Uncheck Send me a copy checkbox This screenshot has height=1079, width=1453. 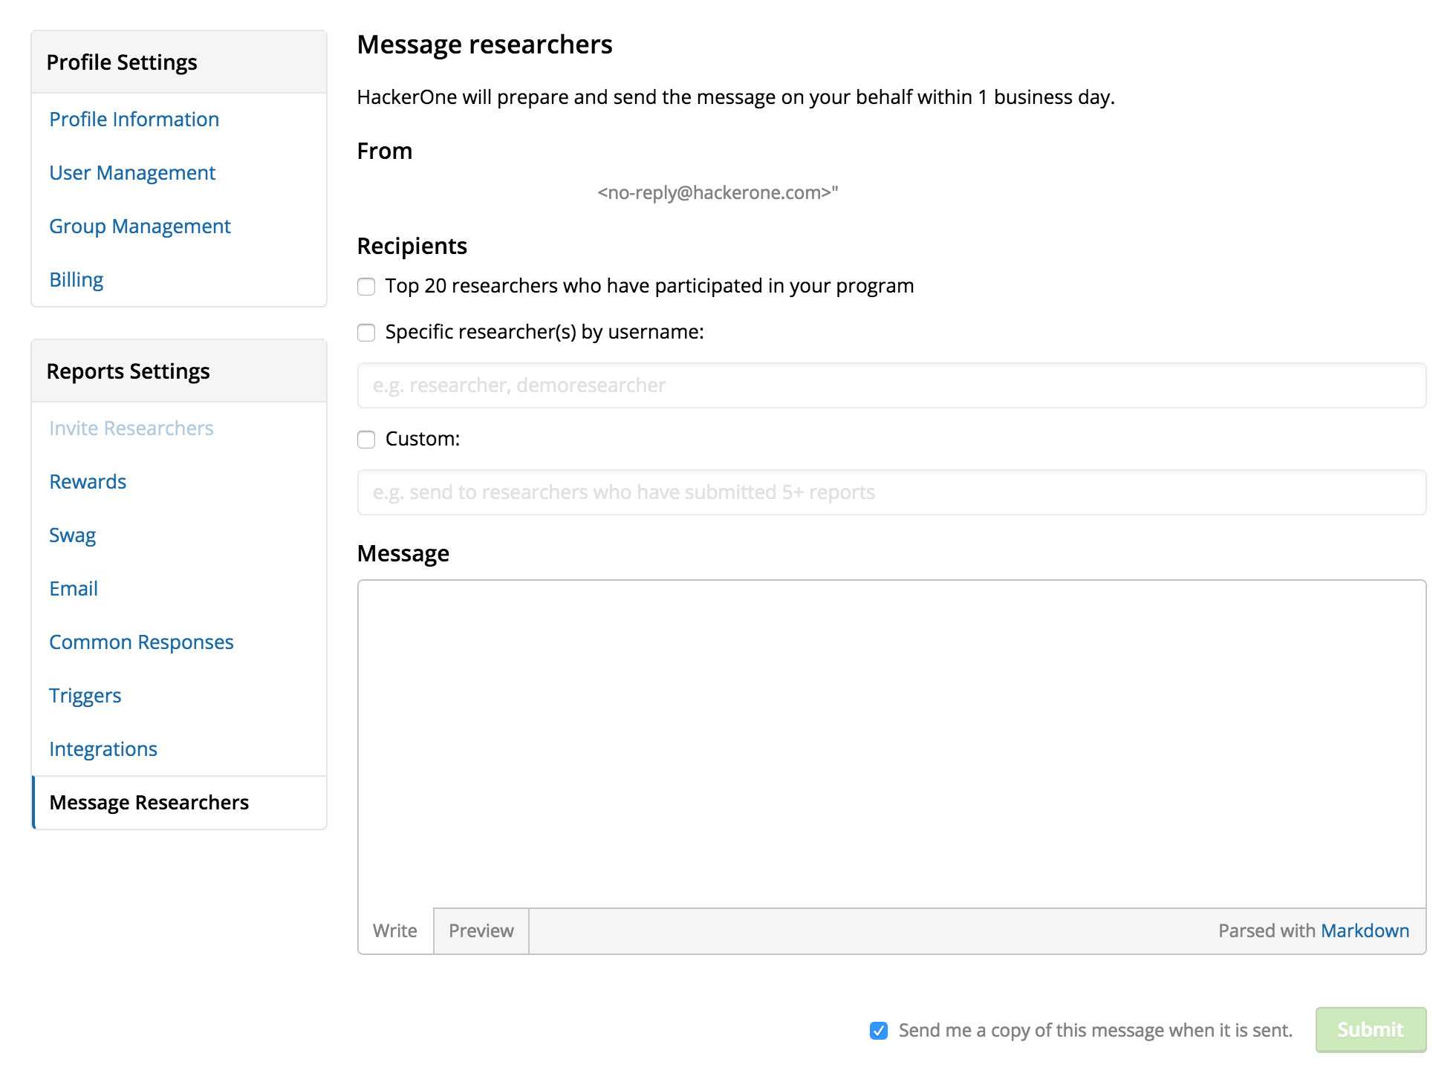[x=879, y=1031]
